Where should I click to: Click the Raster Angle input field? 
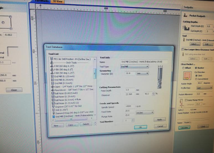point(200,83)
